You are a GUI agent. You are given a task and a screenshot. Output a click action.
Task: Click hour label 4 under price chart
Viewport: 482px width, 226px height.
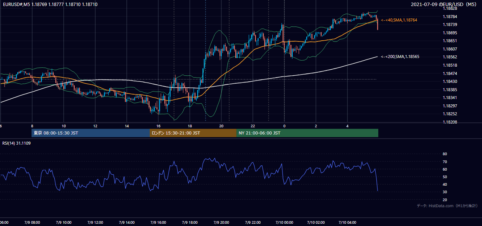(347, 126)
